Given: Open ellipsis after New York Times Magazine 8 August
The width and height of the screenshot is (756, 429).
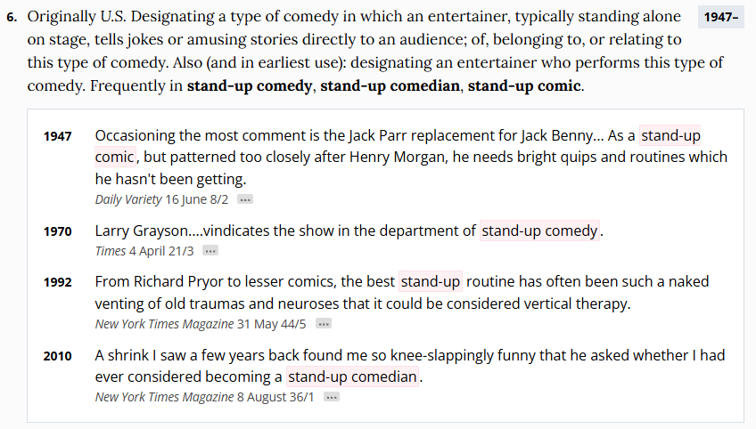Looking at the screenshot, I should pyautogui.click(x=332, y=397).
